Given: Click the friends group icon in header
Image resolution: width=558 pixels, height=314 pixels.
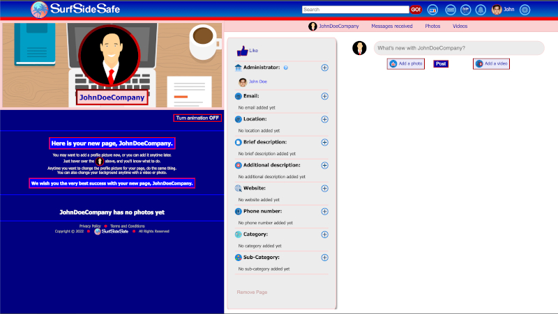Looking at the screenshot, I should [465, 10].
